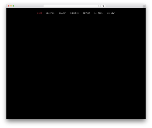Focus the browser address bar
This screenshot has width=152, height=128.
(71, 6)
